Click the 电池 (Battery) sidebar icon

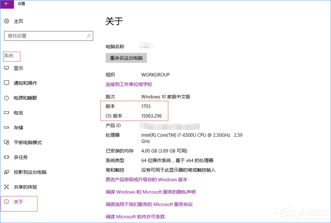click(x=18, y=113)
